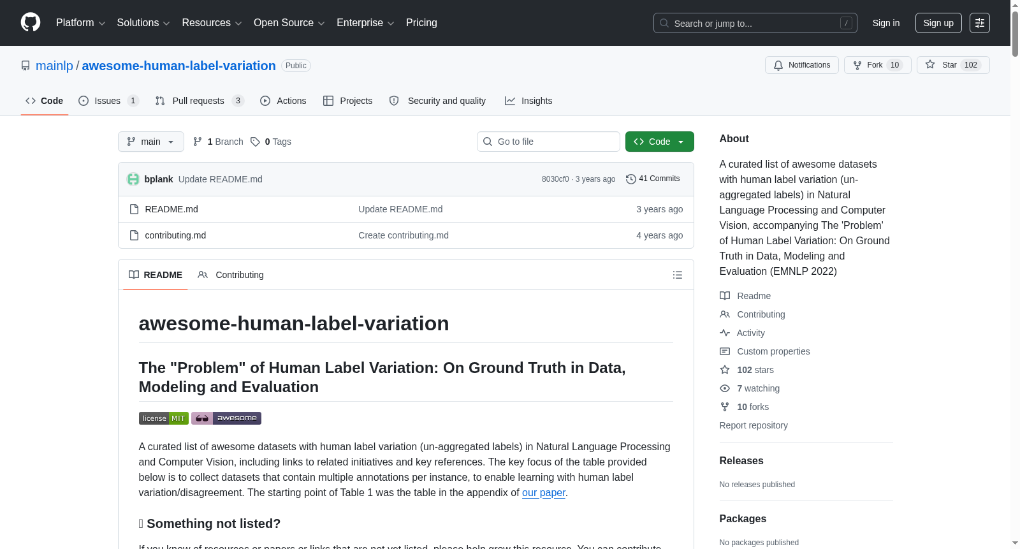Open the Releases section heading
This screenshot has height=549, width=1020.
(x=741, y=460)
